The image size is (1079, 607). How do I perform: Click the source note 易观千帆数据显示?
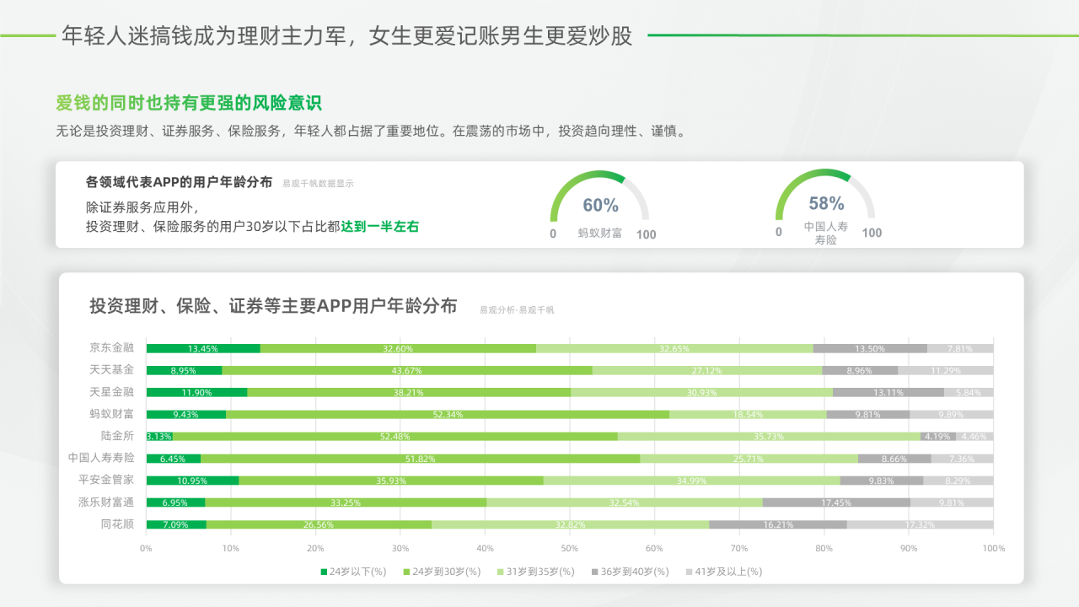318,183
